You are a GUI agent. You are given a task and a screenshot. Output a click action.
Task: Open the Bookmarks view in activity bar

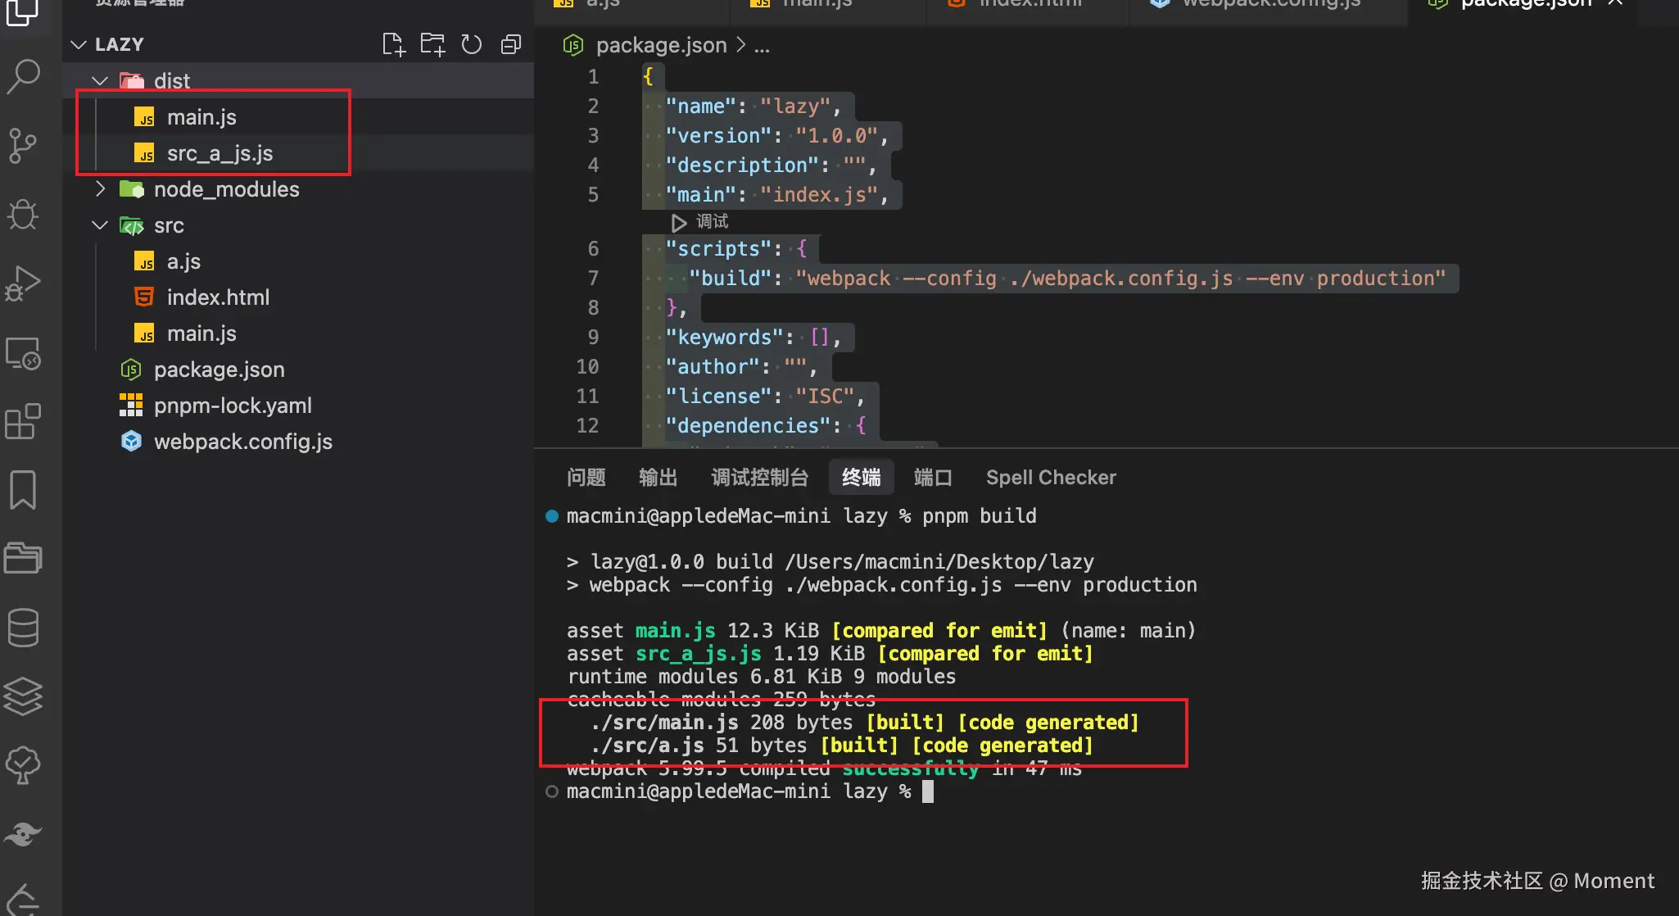point(23,490)
